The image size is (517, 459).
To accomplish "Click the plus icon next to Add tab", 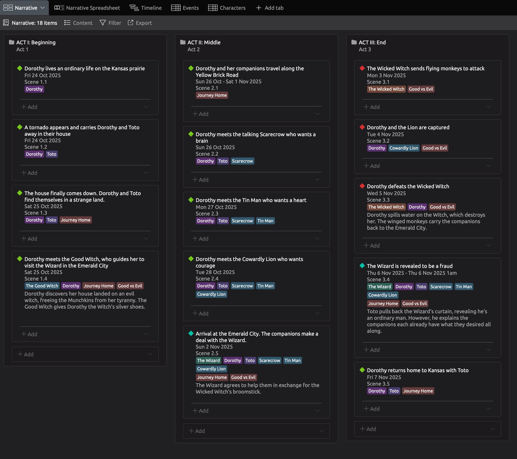I will tap(258, 8).
